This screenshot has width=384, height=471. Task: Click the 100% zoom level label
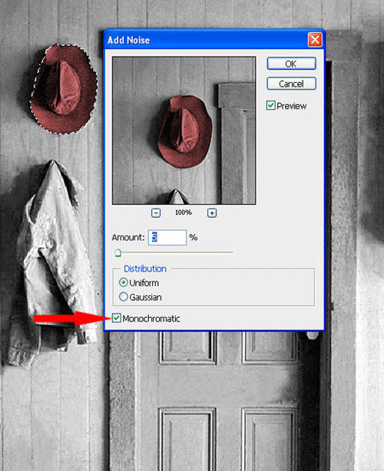click(x=184, y=212)
